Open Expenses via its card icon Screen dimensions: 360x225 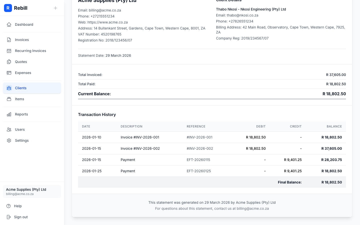[x=9, y=73]
